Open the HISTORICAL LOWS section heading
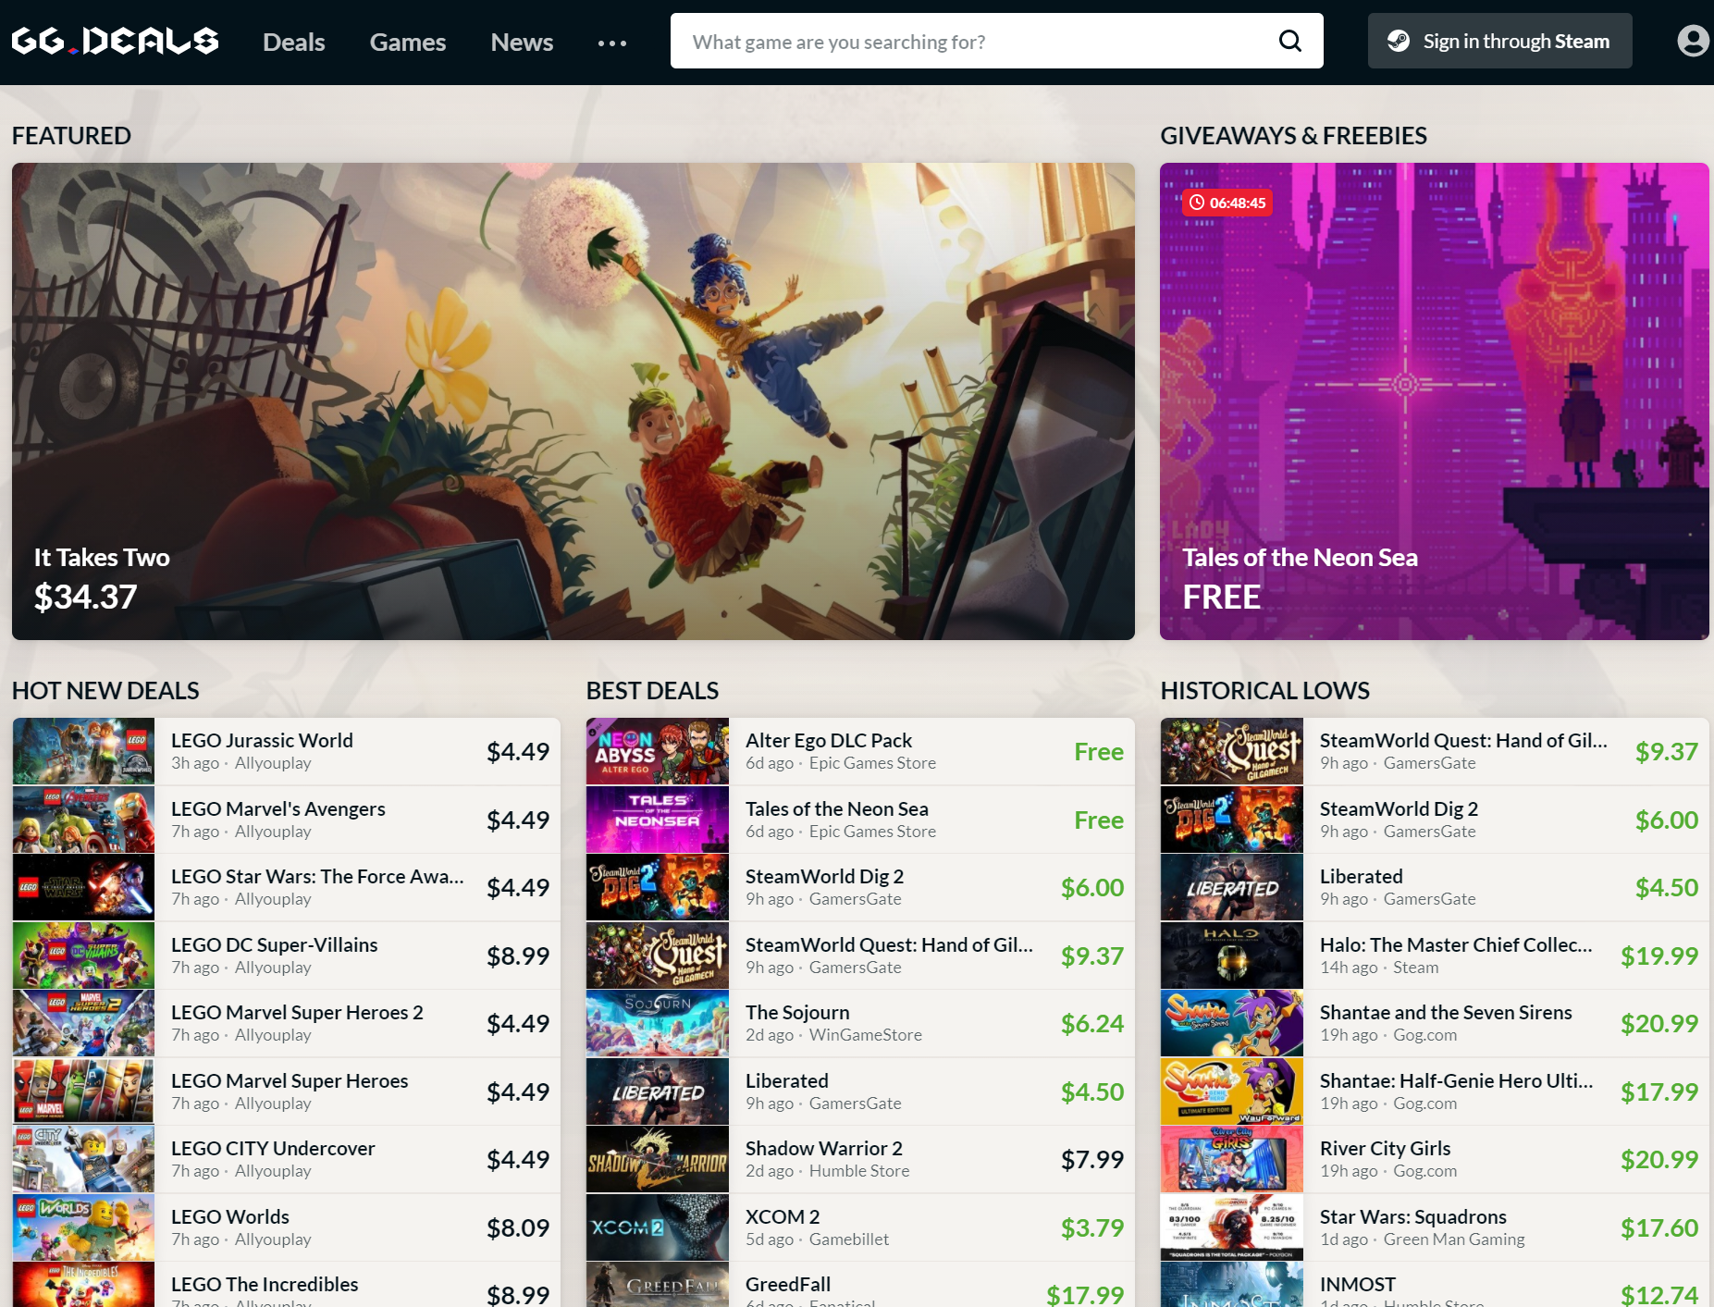Screen dimensions: 1714x1307 coord(1264,690)
